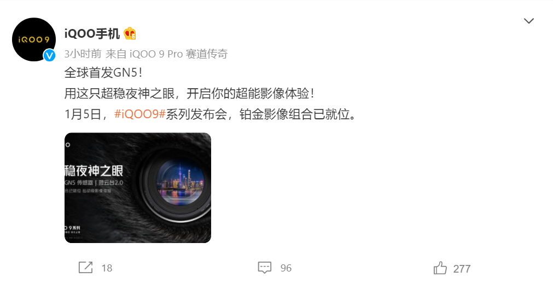Like the post with thumbs-up icon

tap(440, 268)
